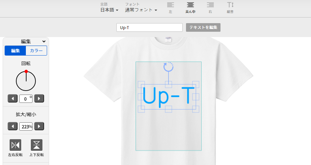Click the 拡大/縮小 section label
Viewport: 311px width, 165px height.
point(26,114)
